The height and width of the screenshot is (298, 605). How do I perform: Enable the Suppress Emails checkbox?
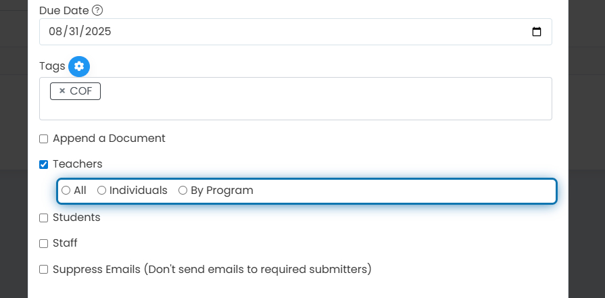(x=43, y=270)
